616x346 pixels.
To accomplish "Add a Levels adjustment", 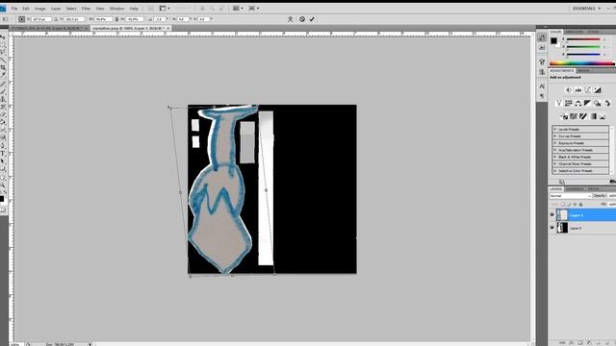I will pyautogui.click(x=577, y=90).
